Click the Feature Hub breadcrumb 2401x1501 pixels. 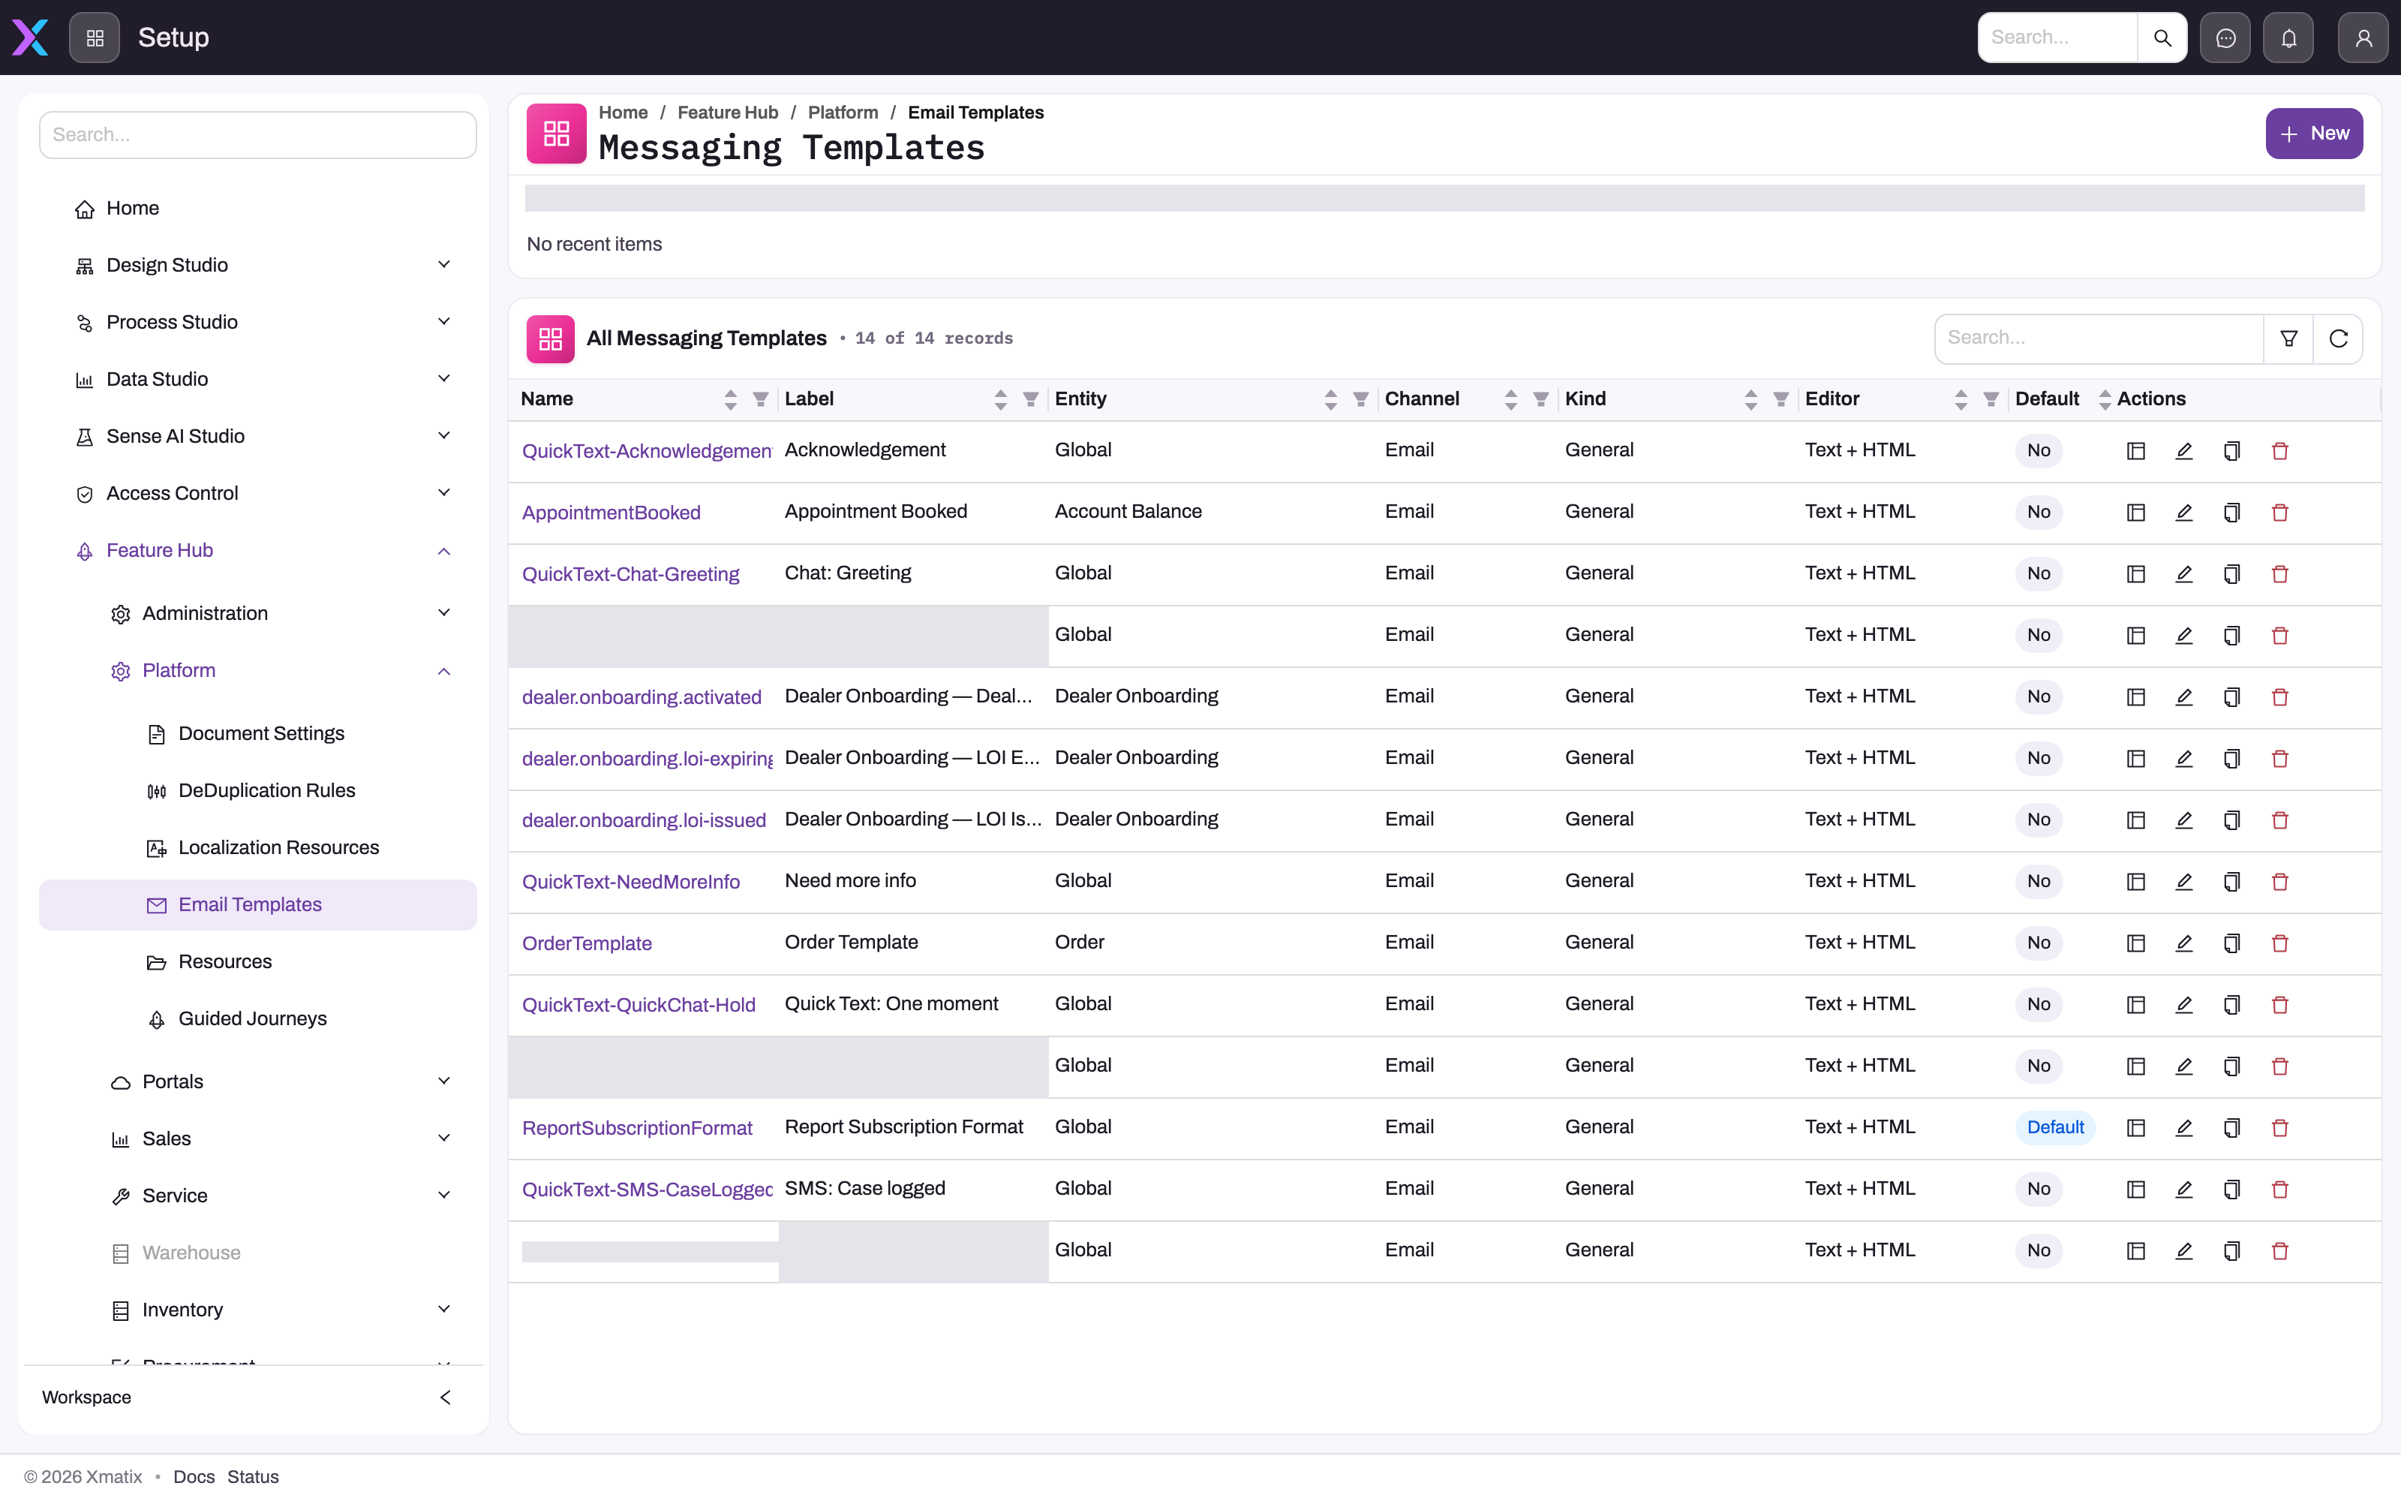pos(727,112)
